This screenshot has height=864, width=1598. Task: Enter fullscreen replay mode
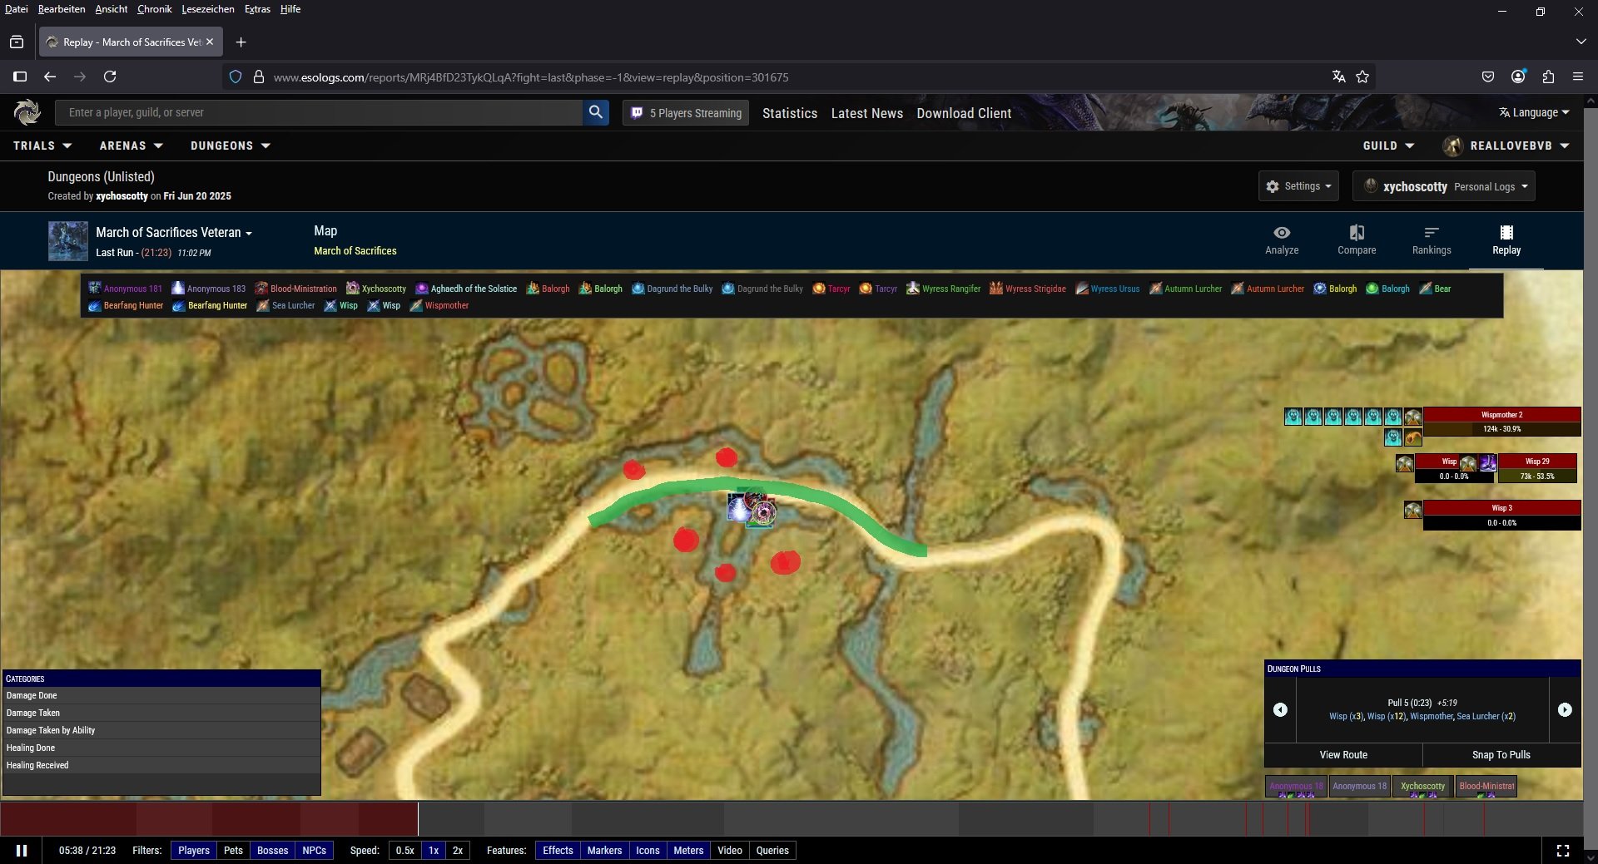1562,851
